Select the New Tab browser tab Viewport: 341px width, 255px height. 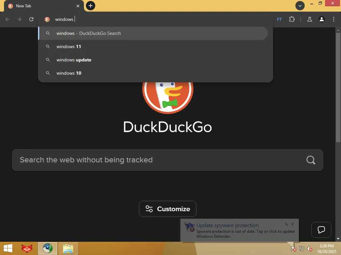coord(44,6)
